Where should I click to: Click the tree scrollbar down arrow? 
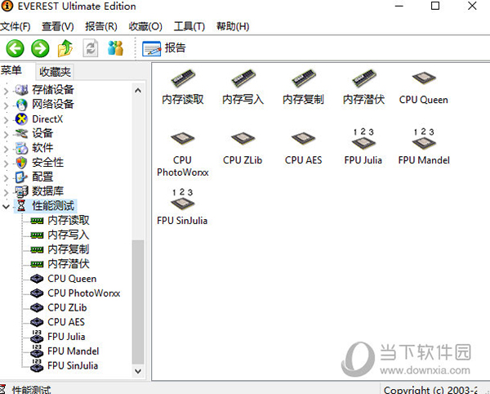[138, 371]
